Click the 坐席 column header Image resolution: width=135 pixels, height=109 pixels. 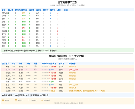point(21,64)
